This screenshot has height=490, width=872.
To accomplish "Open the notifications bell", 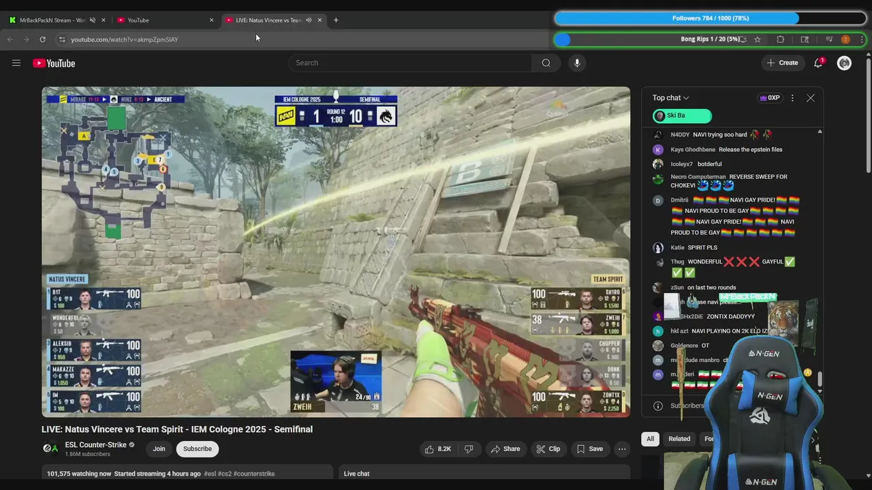I will [x=818, y=63].
